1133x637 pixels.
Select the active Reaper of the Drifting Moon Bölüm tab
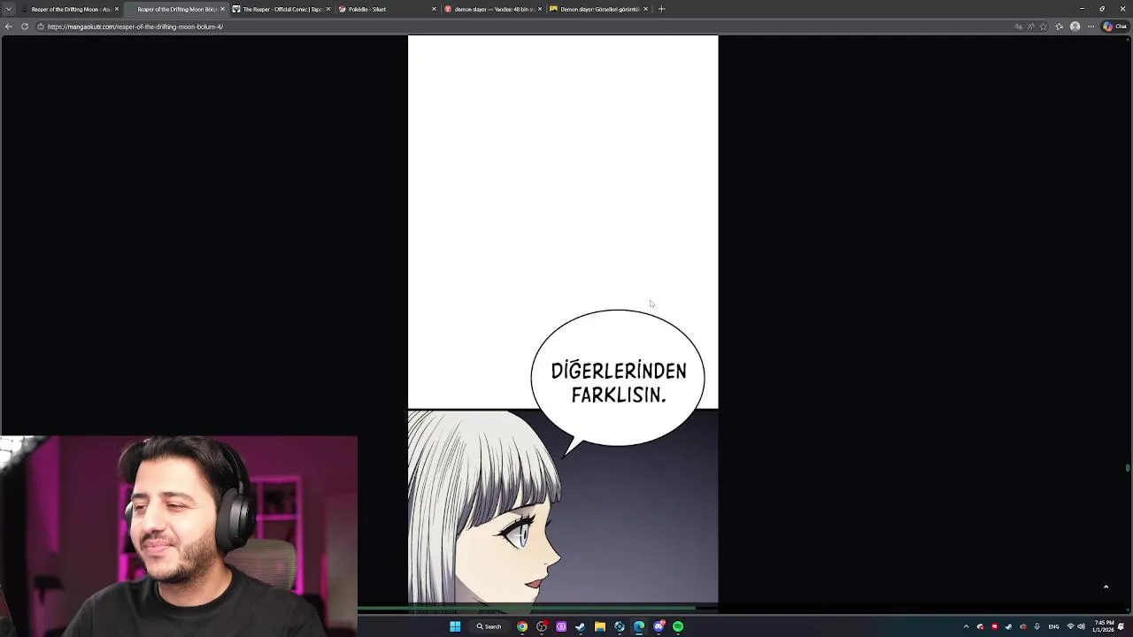coord(175,9)
